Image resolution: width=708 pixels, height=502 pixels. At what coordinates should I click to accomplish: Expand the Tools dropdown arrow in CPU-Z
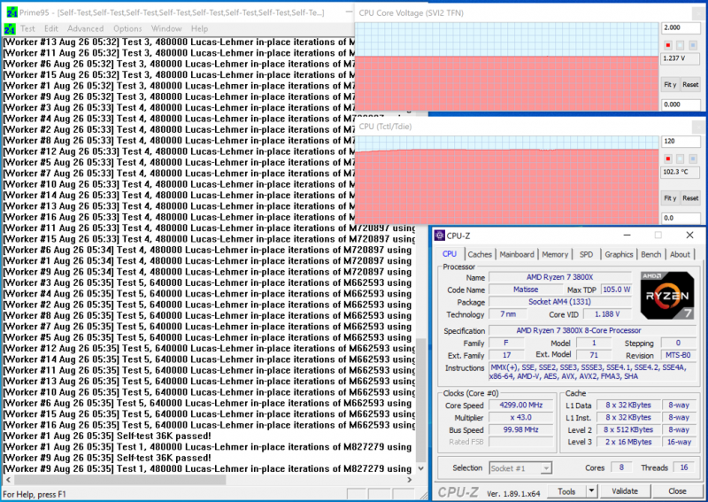(x=591, y=491)
